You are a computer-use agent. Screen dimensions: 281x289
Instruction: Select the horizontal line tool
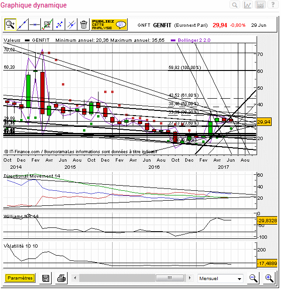tap(35, 24)
